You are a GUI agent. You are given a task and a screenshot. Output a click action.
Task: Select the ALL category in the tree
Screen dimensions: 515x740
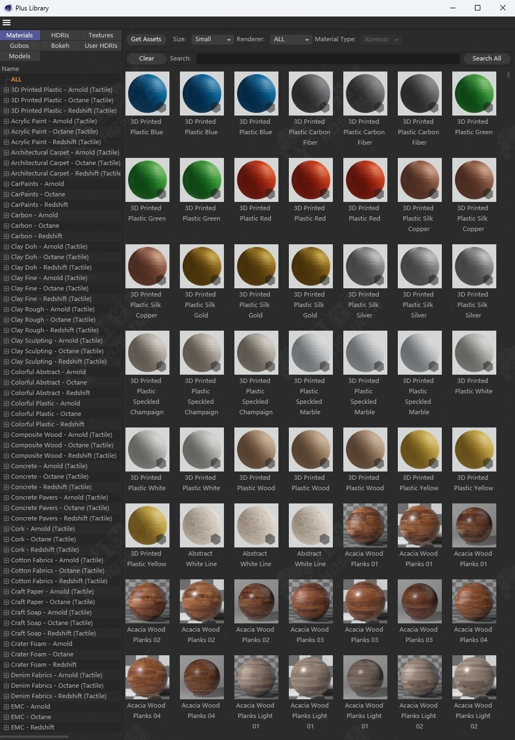[17, 79]
